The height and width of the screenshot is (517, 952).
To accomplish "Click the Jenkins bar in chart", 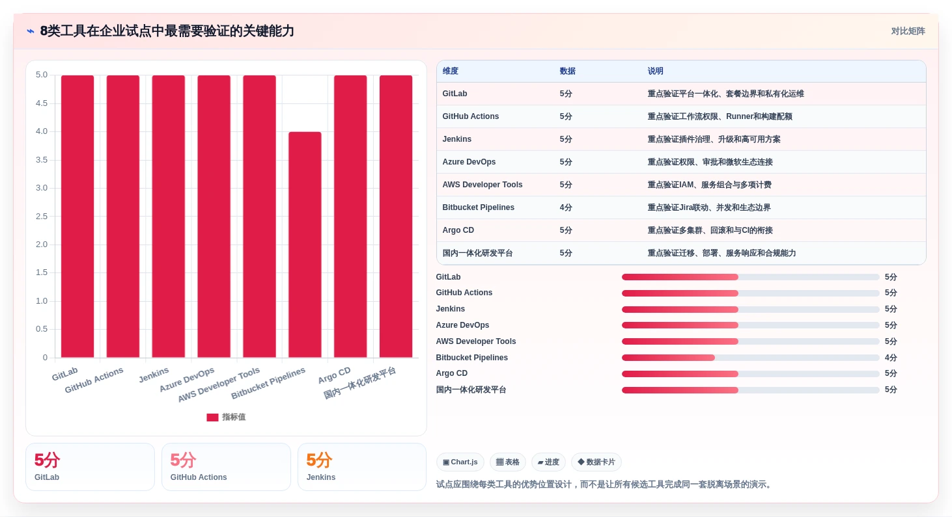I will point(169,217).
